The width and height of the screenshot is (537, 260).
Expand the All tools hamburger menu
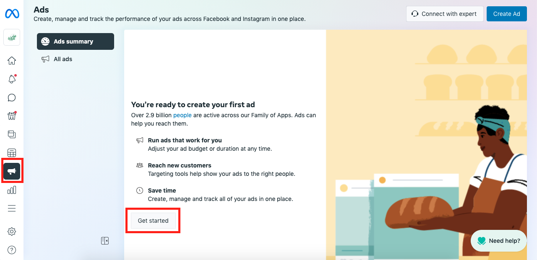pyautogui.click(x=12, y=209)
